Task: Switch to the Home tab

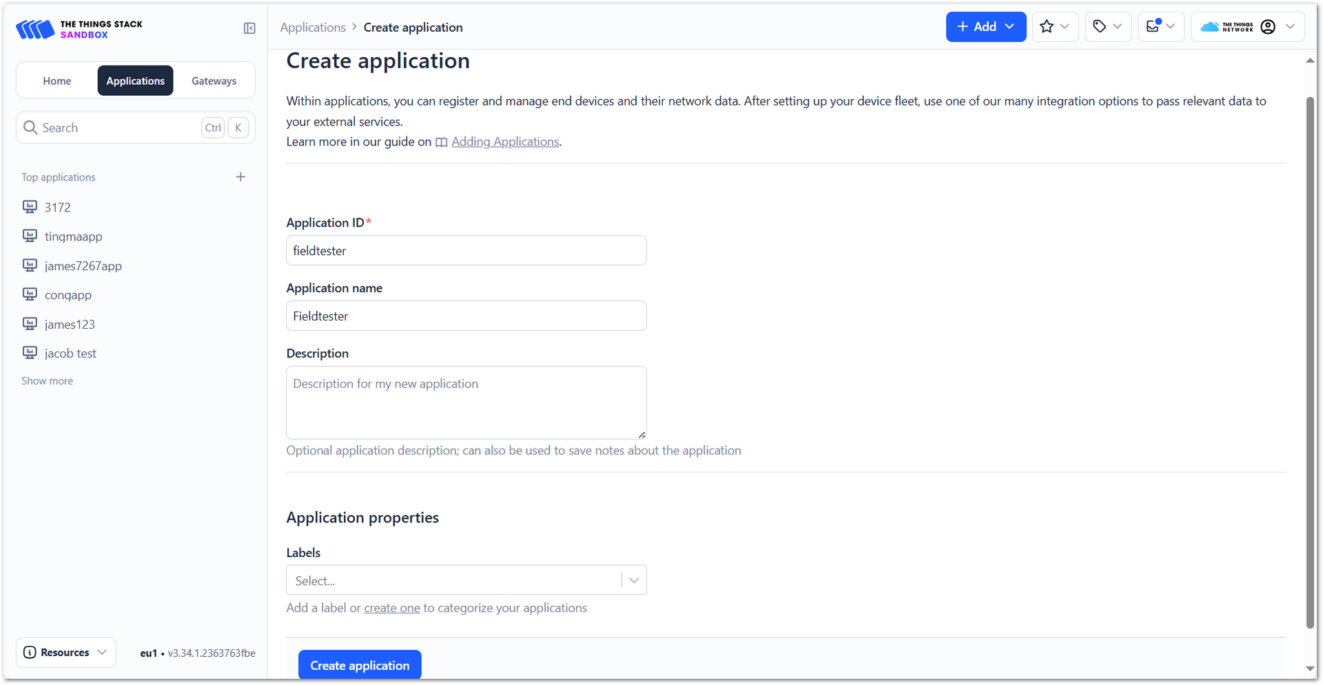Action: pyautogui.click(x=57, y=80)
